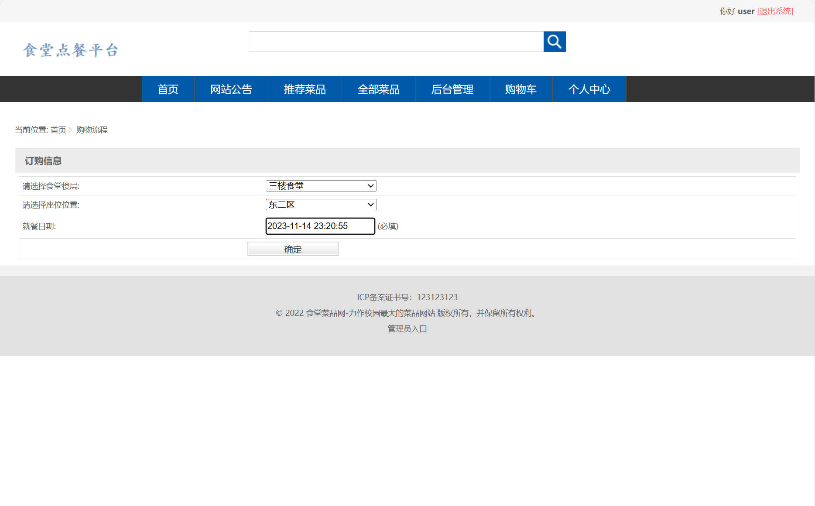Open the 后台管理 backend management
Screen dimensions: 815x506
(452, 89)
